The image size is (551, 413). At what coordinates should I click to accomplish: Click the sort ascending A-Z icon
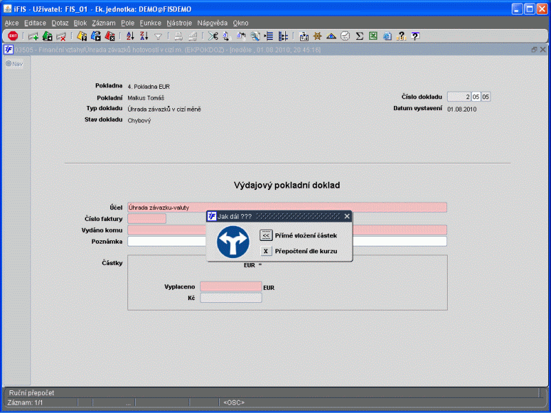(x=130, y=36)
